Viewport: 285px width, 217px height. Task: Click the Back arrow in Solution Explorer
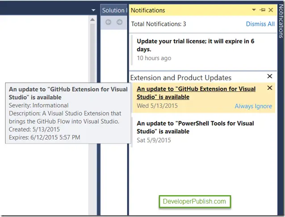109,22
